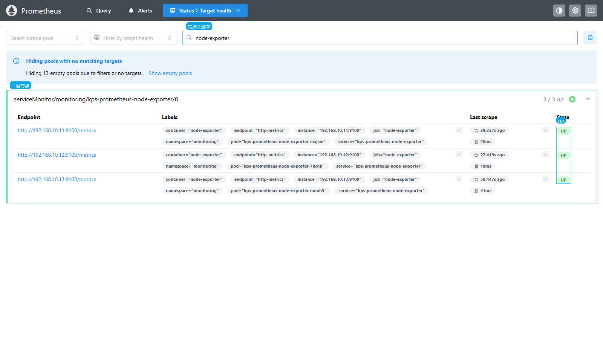Open the Filter by target health dropdown

133,38
